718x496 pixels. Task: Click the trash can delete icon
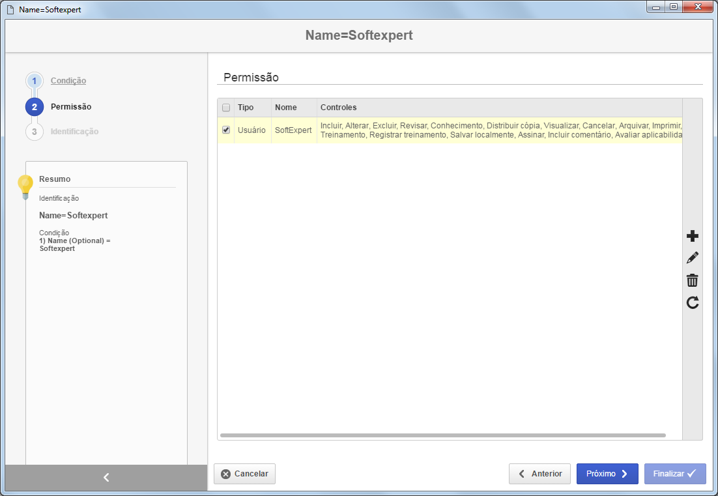[693, 280]
